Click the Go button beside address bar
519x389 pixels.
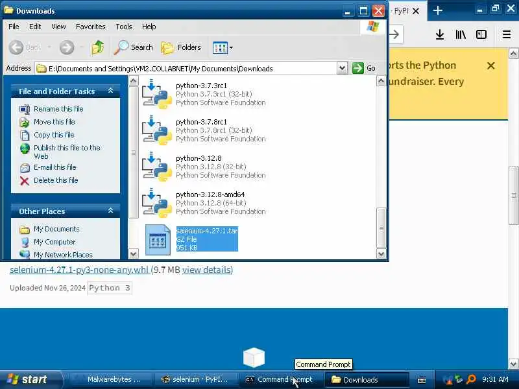click(x=364, y=69)
